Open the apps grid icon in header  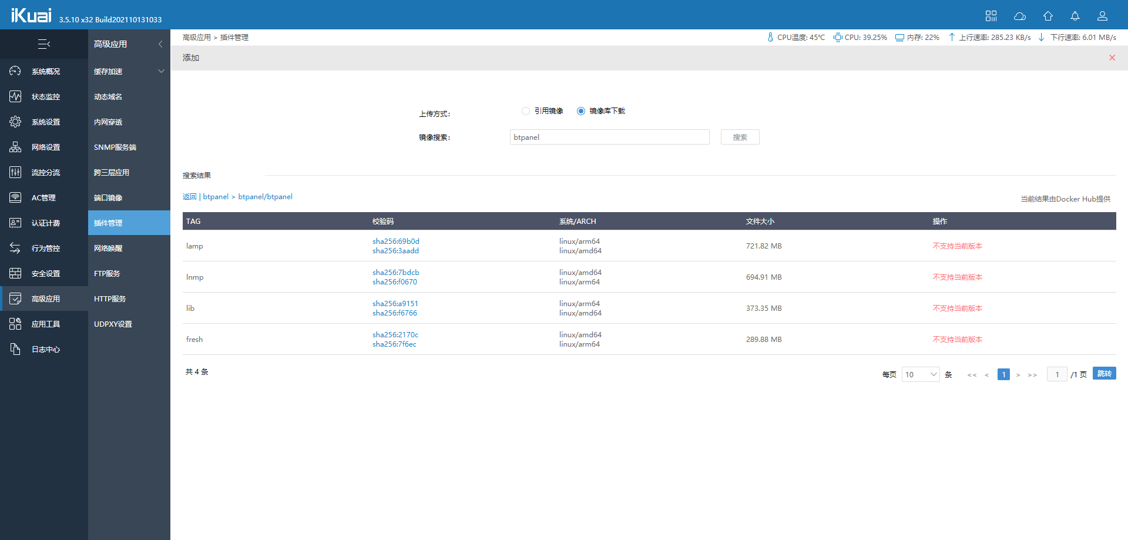pyautogui.click(x=991, y=16)
